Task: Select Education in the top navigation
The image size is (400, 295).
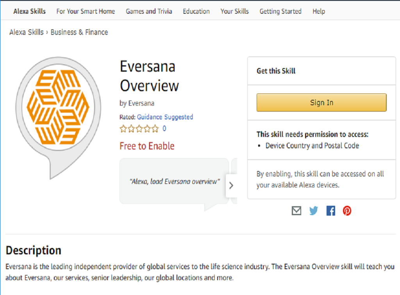Action: click(x=196, y=11)
